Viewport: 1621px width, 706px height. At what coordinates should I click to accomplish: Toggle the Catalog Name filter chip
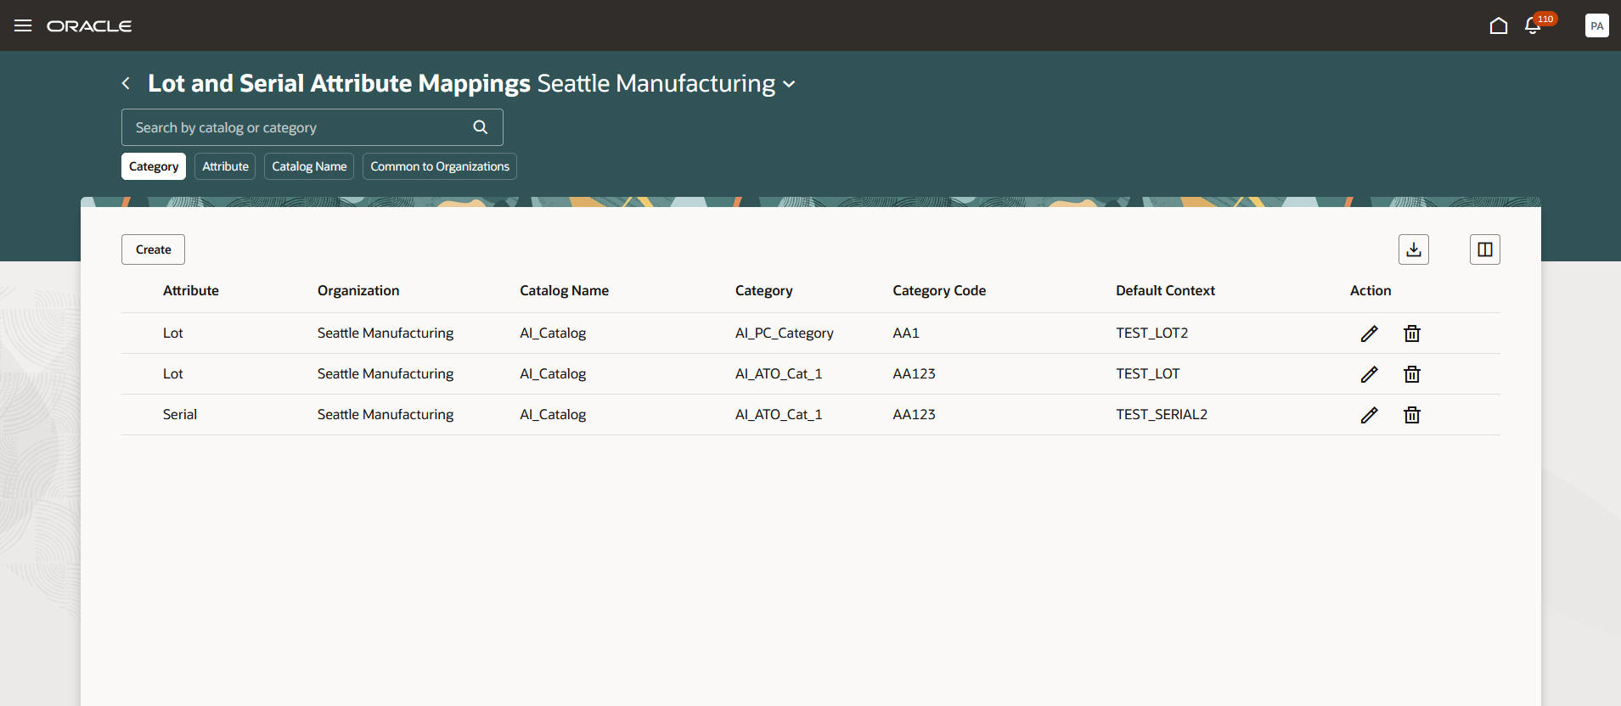click(x=309, y=166)
